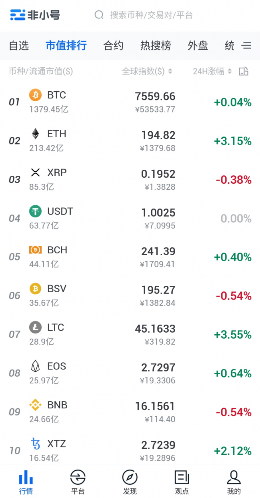Open the 平台 exchange icon

(78, 477)
